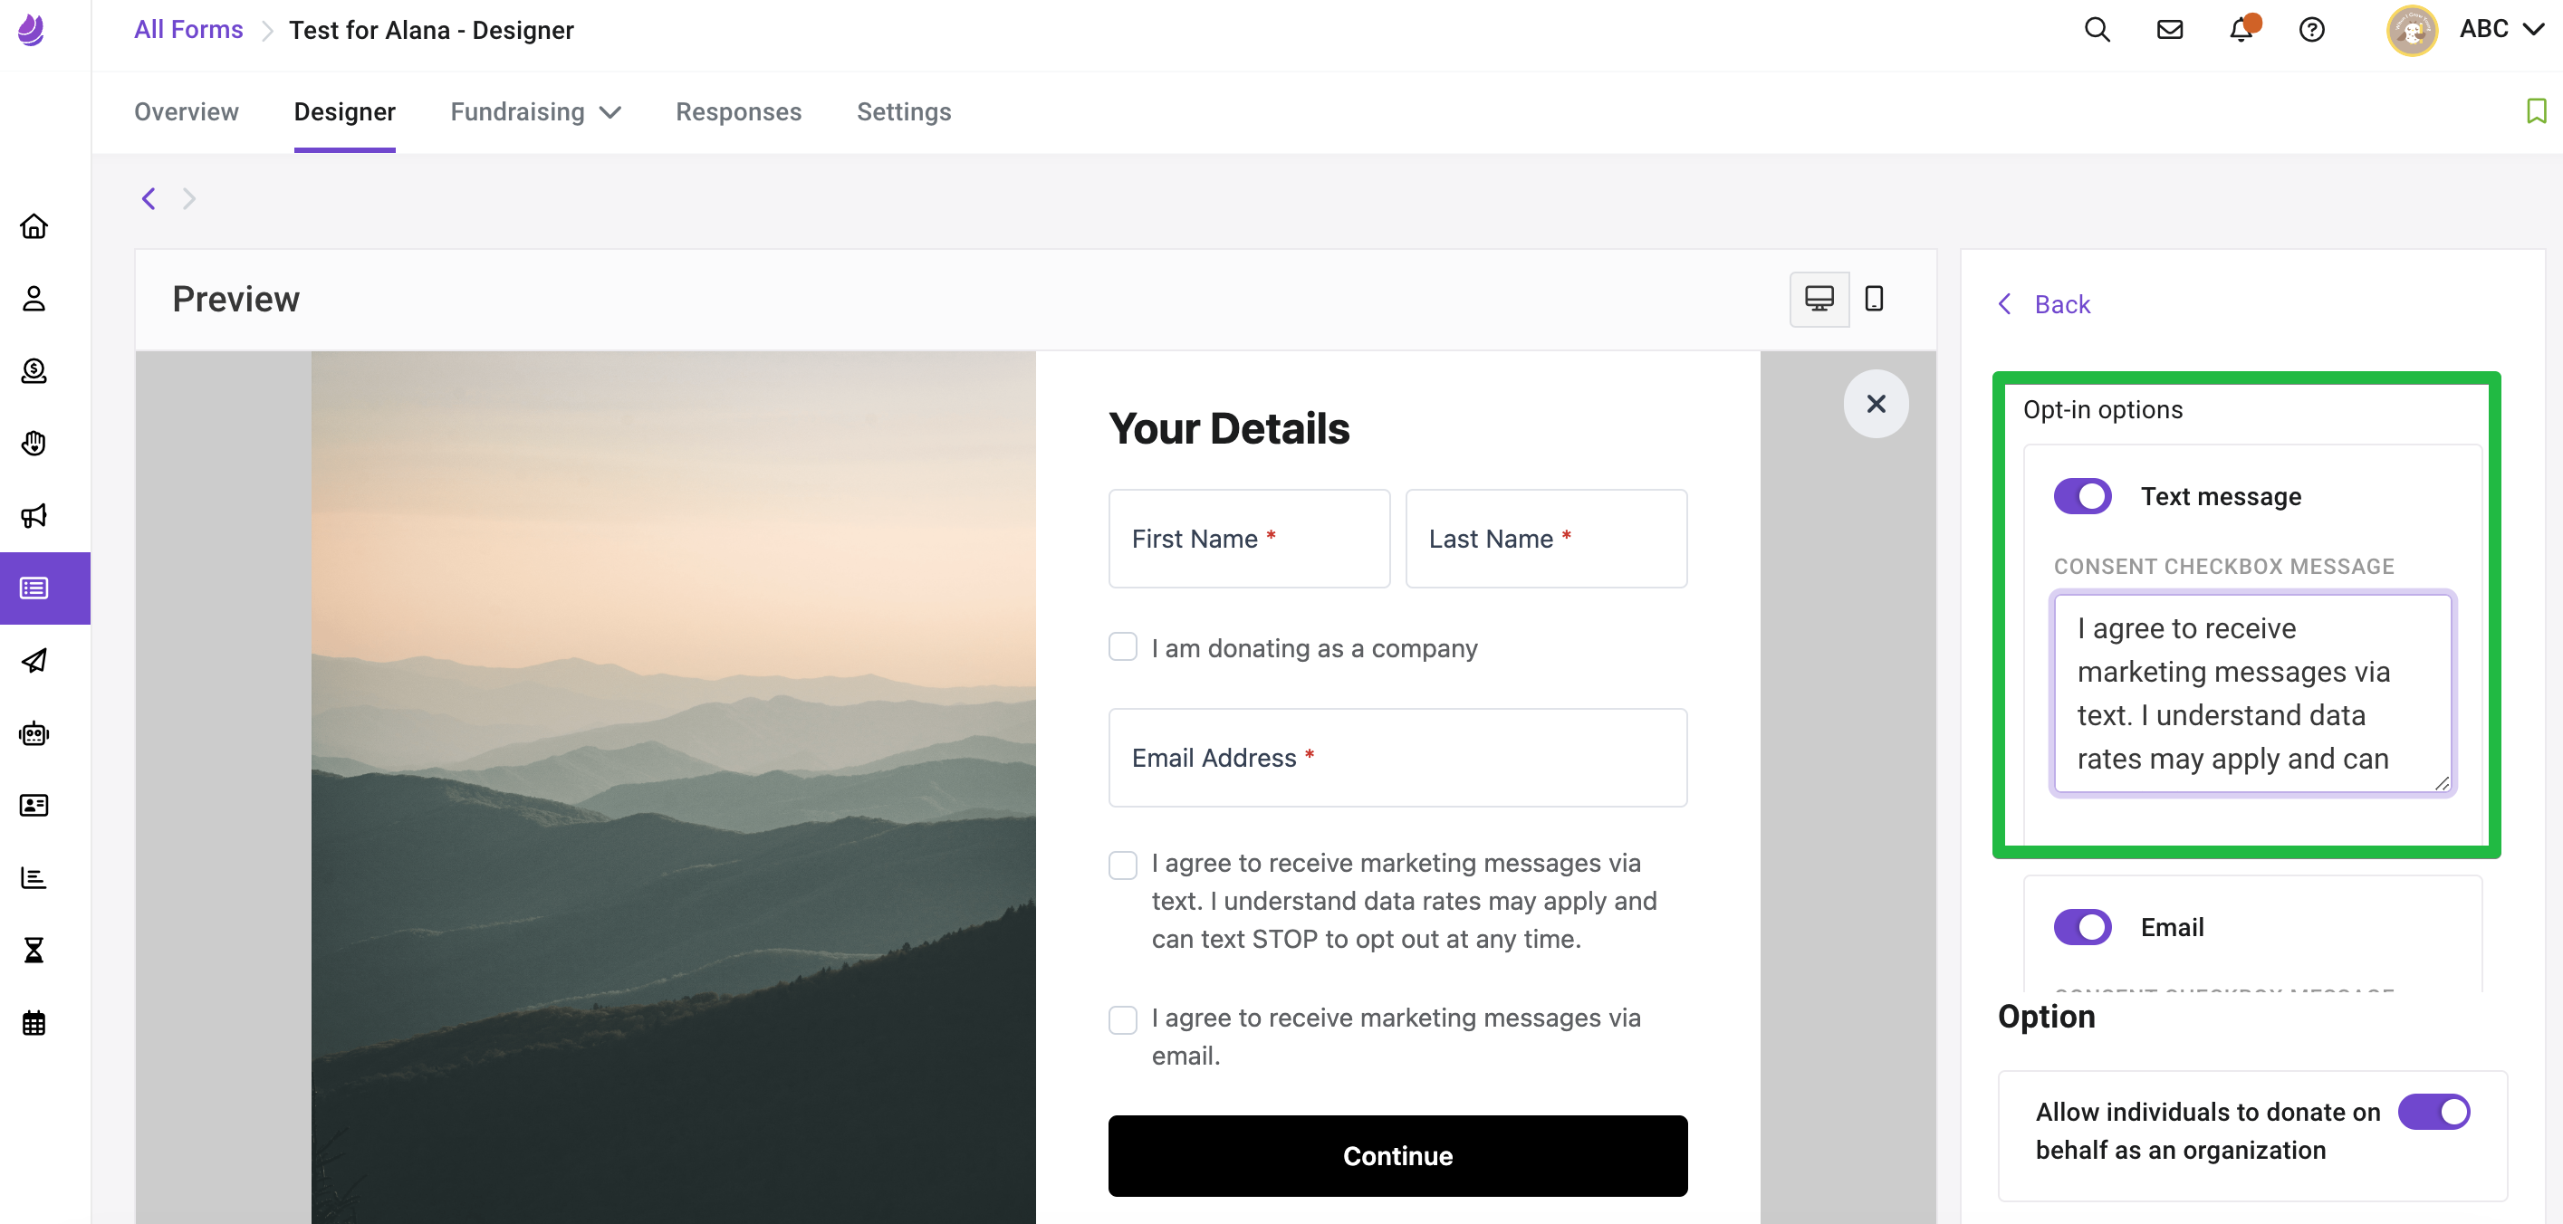Toggle the Text message opt-in switch
This screenshot has width=2563, height=1224.
2082,496
